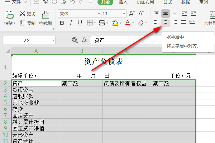Click the zoom magnifier icon beside fx

[x=75, y=40]
